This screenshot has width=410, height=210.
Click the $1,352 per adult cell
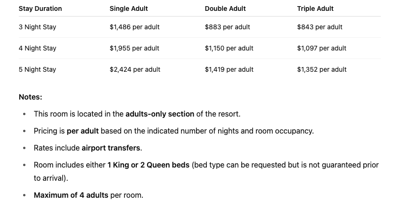(x=321, y=69)
